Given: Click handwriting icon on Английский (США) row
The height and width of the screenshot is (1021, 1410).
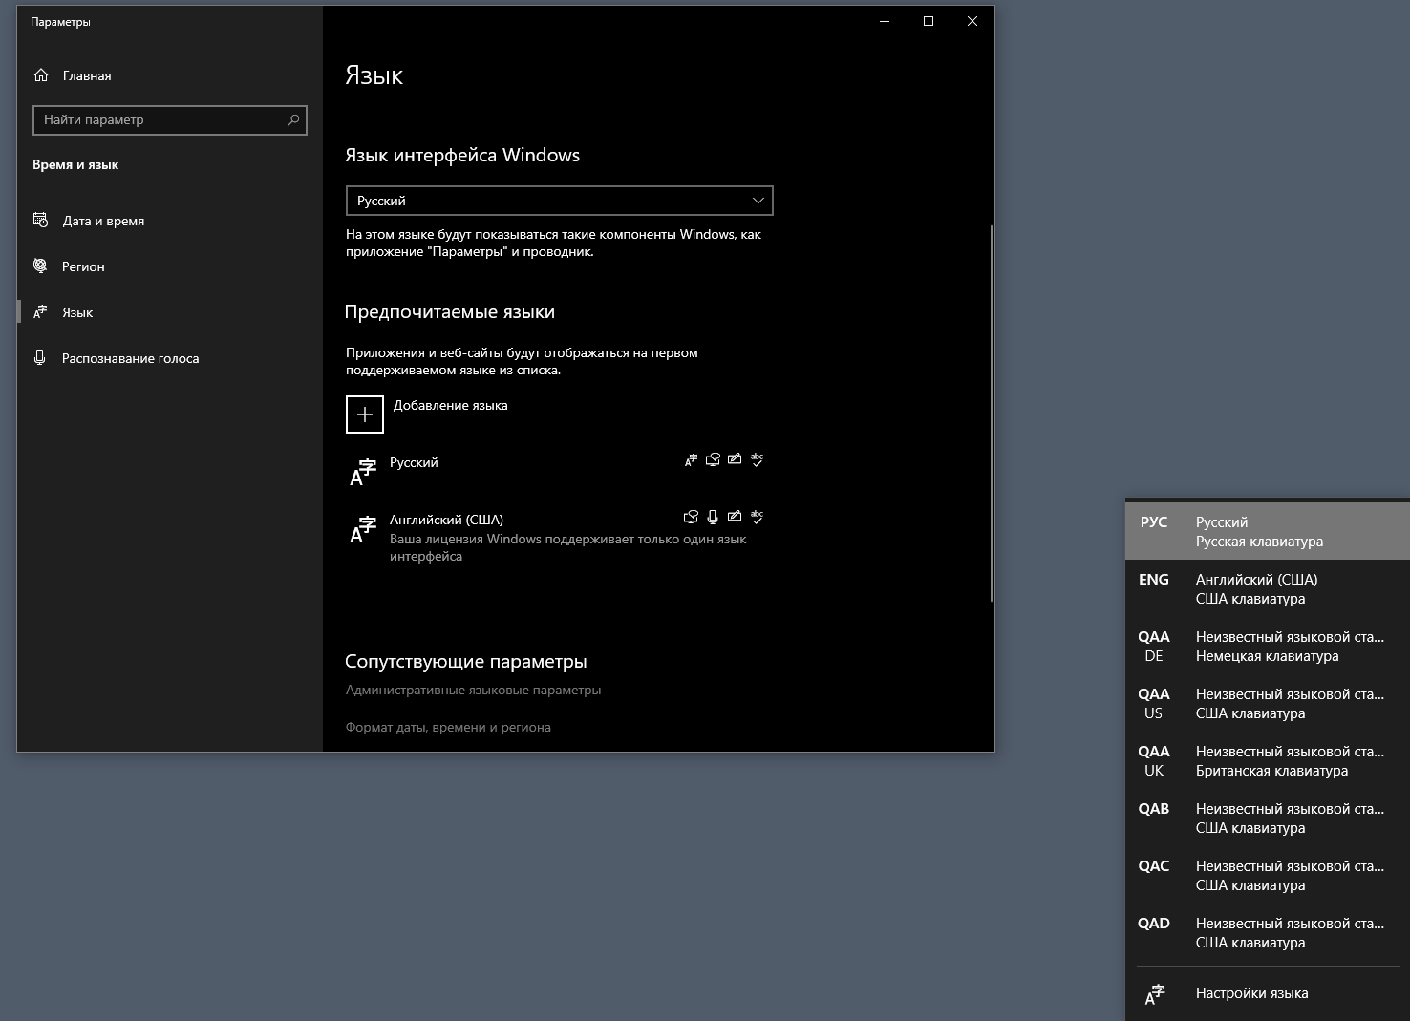Looking at the screenshot, I should [735, 518].
